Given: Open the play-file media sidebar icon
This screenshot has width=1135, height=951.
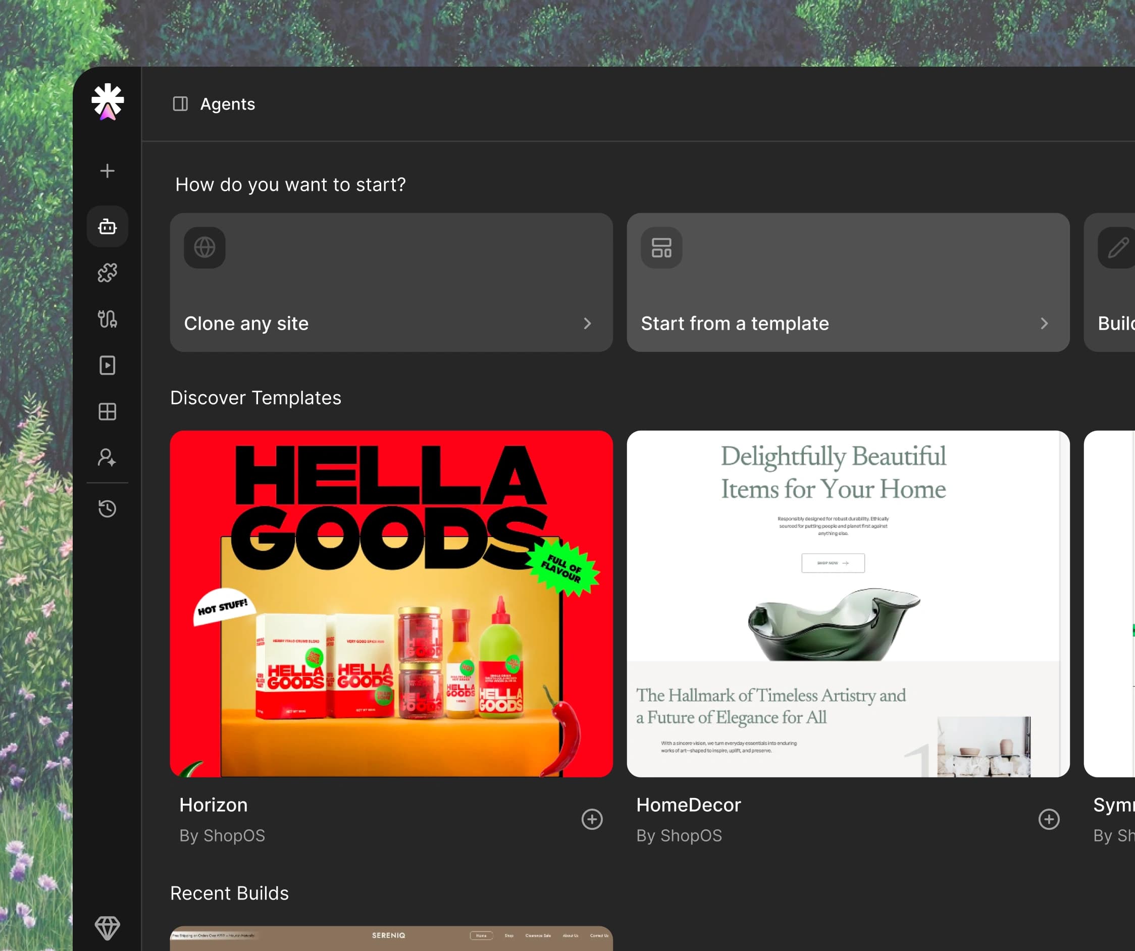Looking at the screenshot, I should [x=108, y=365].
